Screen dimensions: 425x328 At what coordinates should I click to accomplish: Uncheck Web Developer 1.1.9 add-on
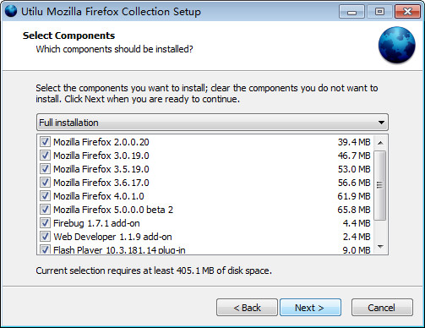tap(45, 237)
